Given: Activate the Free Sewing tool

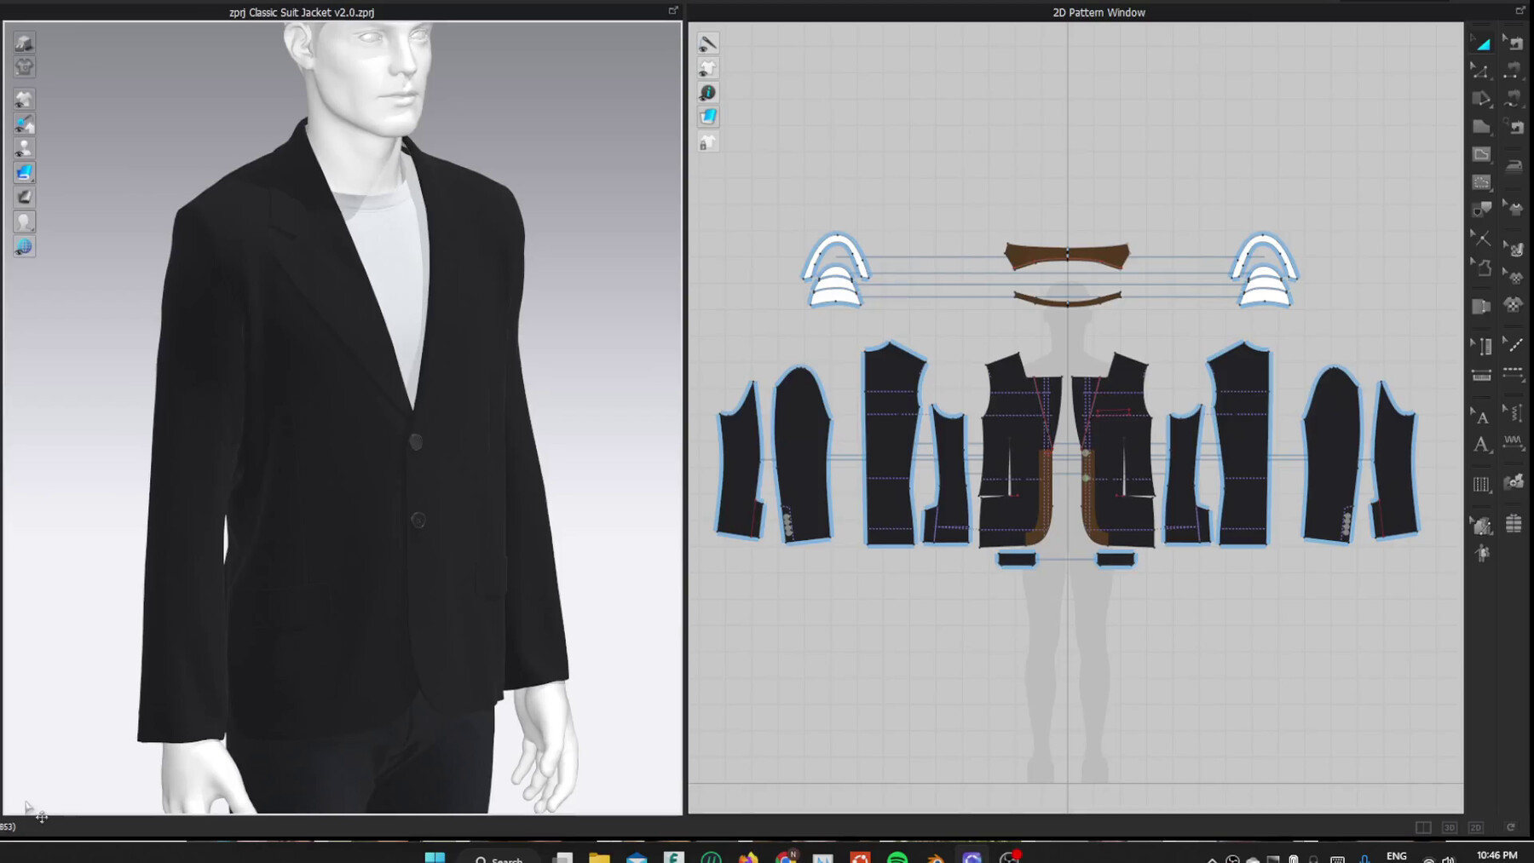Looking at the screenshot, I should pyautogui.click(x=1514, y=99).
